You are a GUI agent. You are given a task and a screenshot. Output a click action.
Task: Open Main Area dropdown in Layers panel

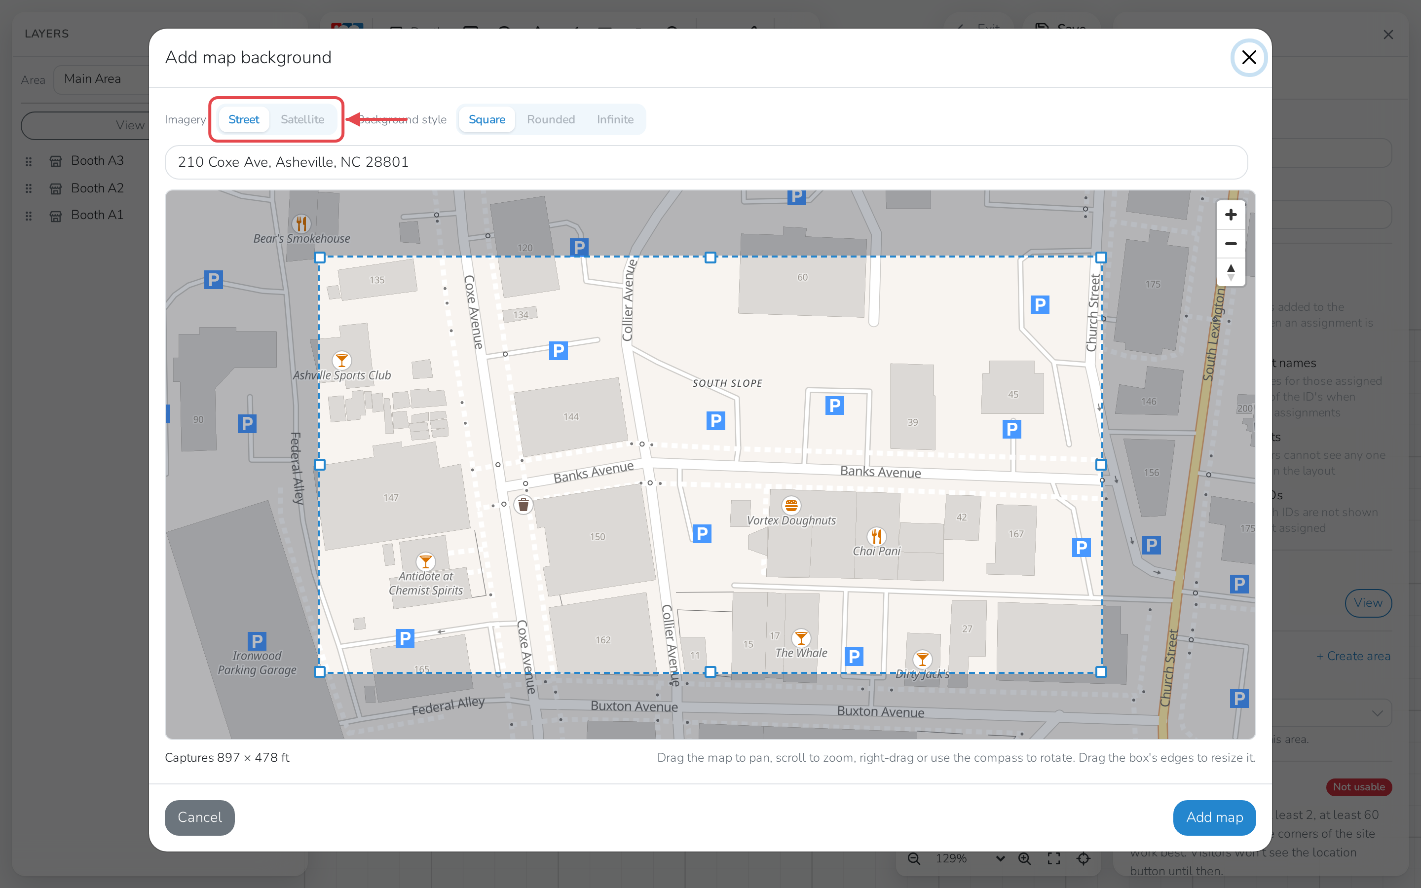101,79
